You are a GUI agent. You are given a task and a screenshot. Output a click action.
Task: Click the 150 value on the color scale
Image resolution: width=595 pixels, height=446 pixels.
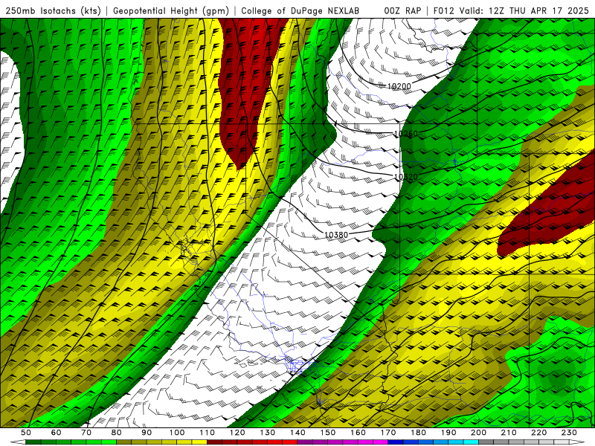[328, 433]
